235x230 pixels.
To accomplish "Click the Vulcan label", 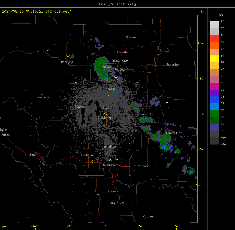I will 148,216.
